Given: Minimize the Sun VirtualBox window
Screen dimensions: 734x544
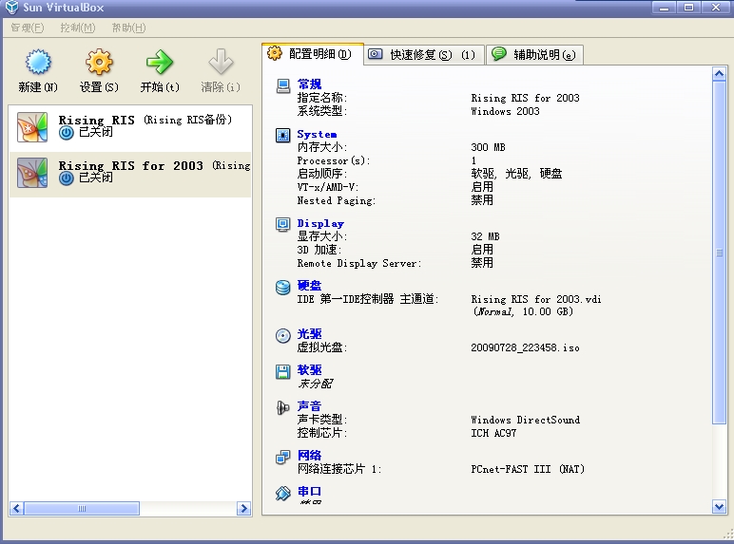Looking at the screenshot, I should [x=664, y=8].
